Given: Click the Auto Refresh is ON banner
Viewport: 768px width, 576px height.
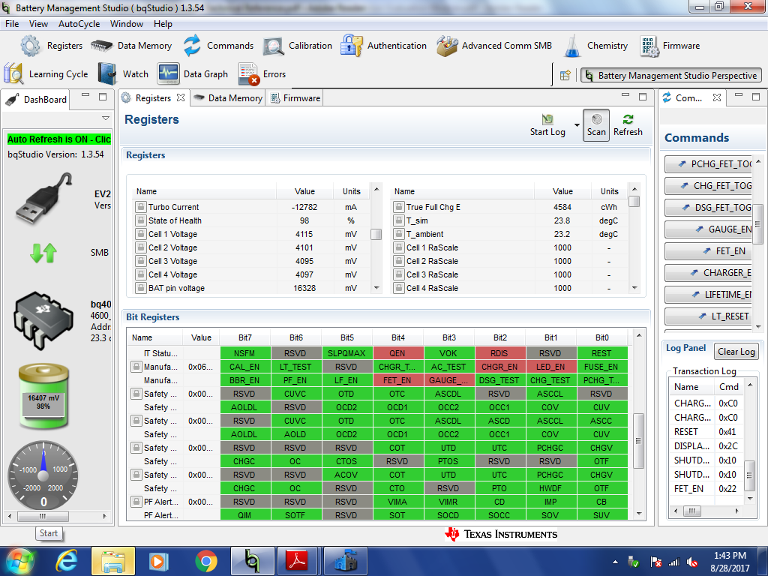Looking at the screenshot, I should (58, 139).
